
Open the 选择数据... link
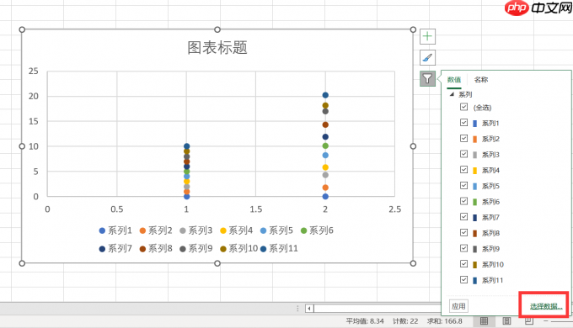[x=546, y=306]
